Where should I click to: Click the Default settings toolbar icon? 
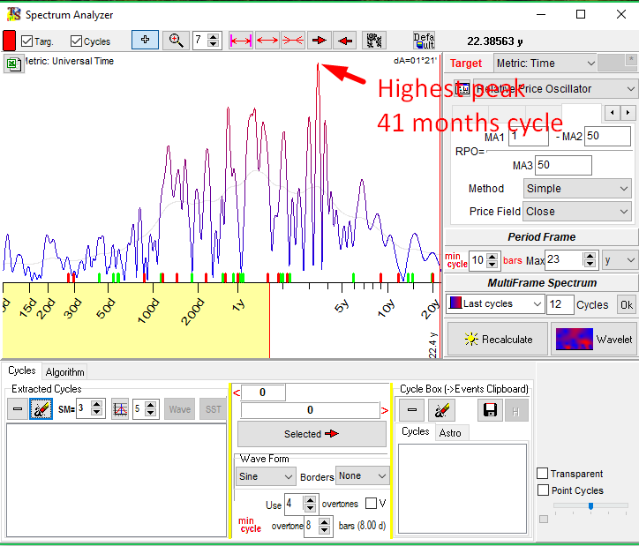click(x=424, y=41)
